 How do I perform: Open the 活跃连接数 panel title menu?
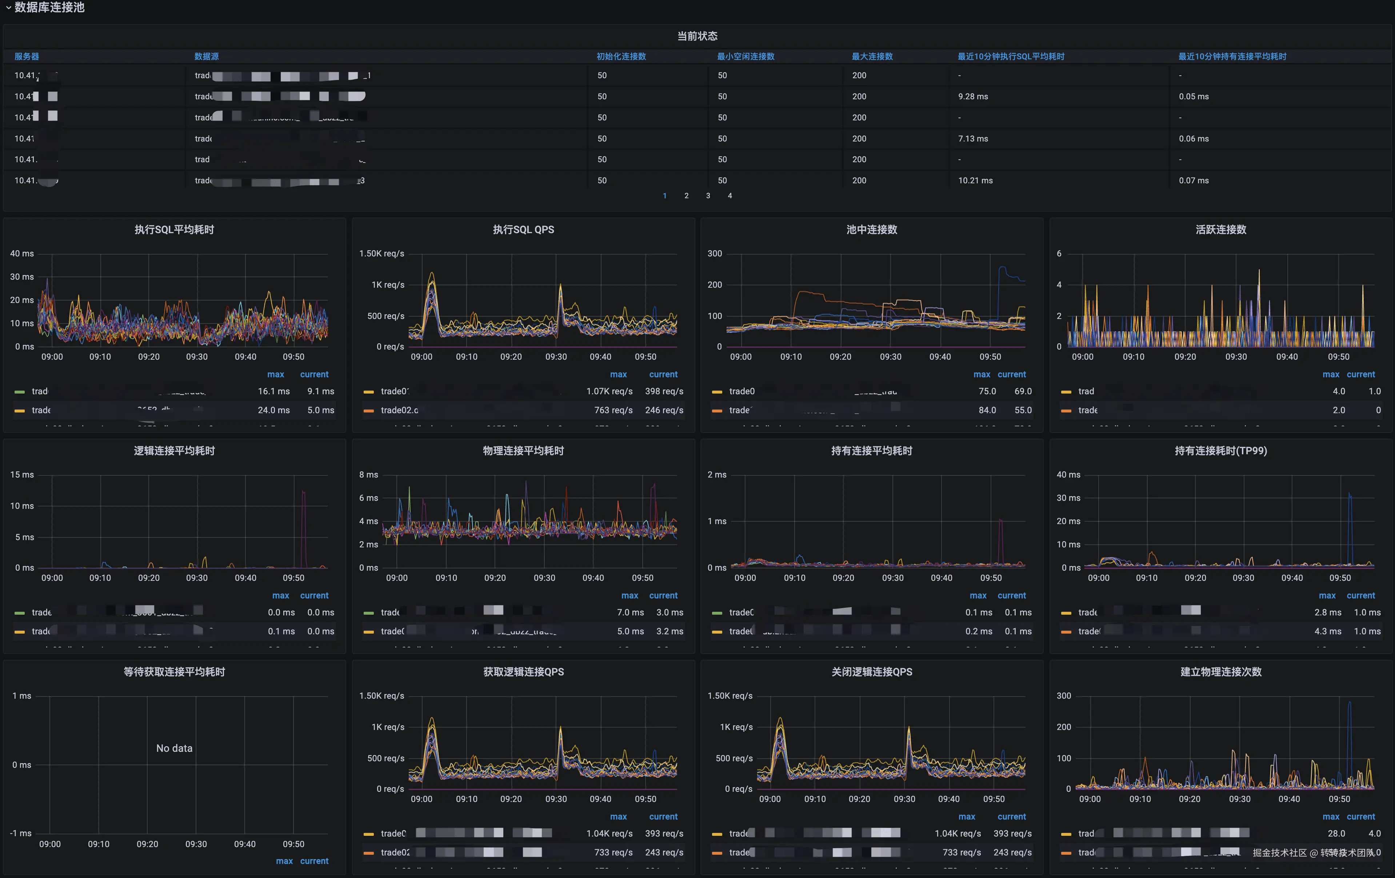(1220, 230)
